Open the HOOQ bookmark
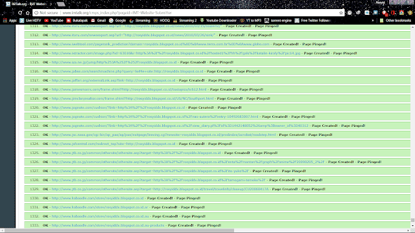The image size is (415, 233). click(161, 20)
